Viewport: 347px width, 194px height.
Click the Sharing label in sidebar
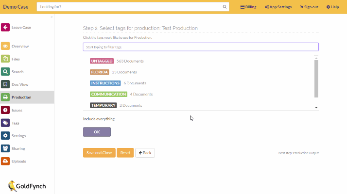[x=18, y=148]
